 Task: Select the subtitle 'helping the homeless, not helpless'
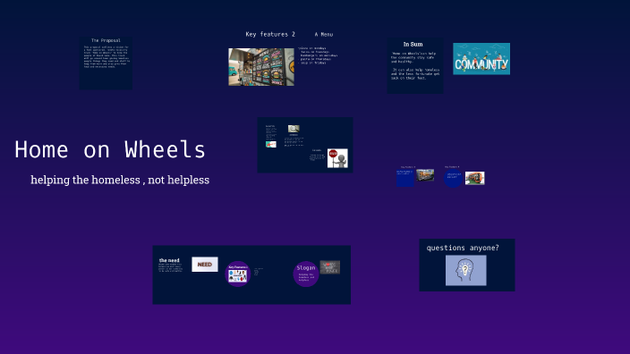pos(120,180)
